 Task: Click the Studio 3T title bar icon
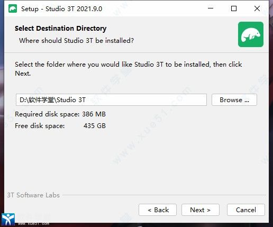tap(13, 8)
